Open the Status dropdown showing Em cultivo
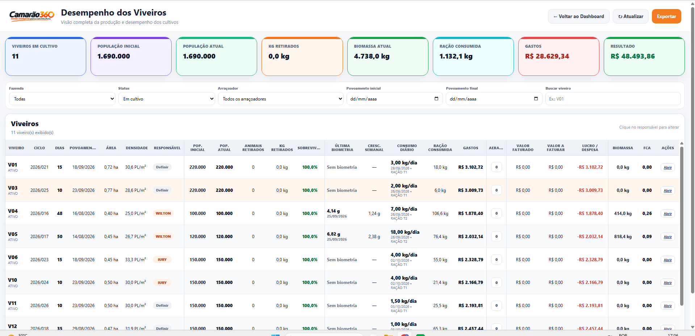Viewport: 695px width, 336px height. [x=167, y=99]
